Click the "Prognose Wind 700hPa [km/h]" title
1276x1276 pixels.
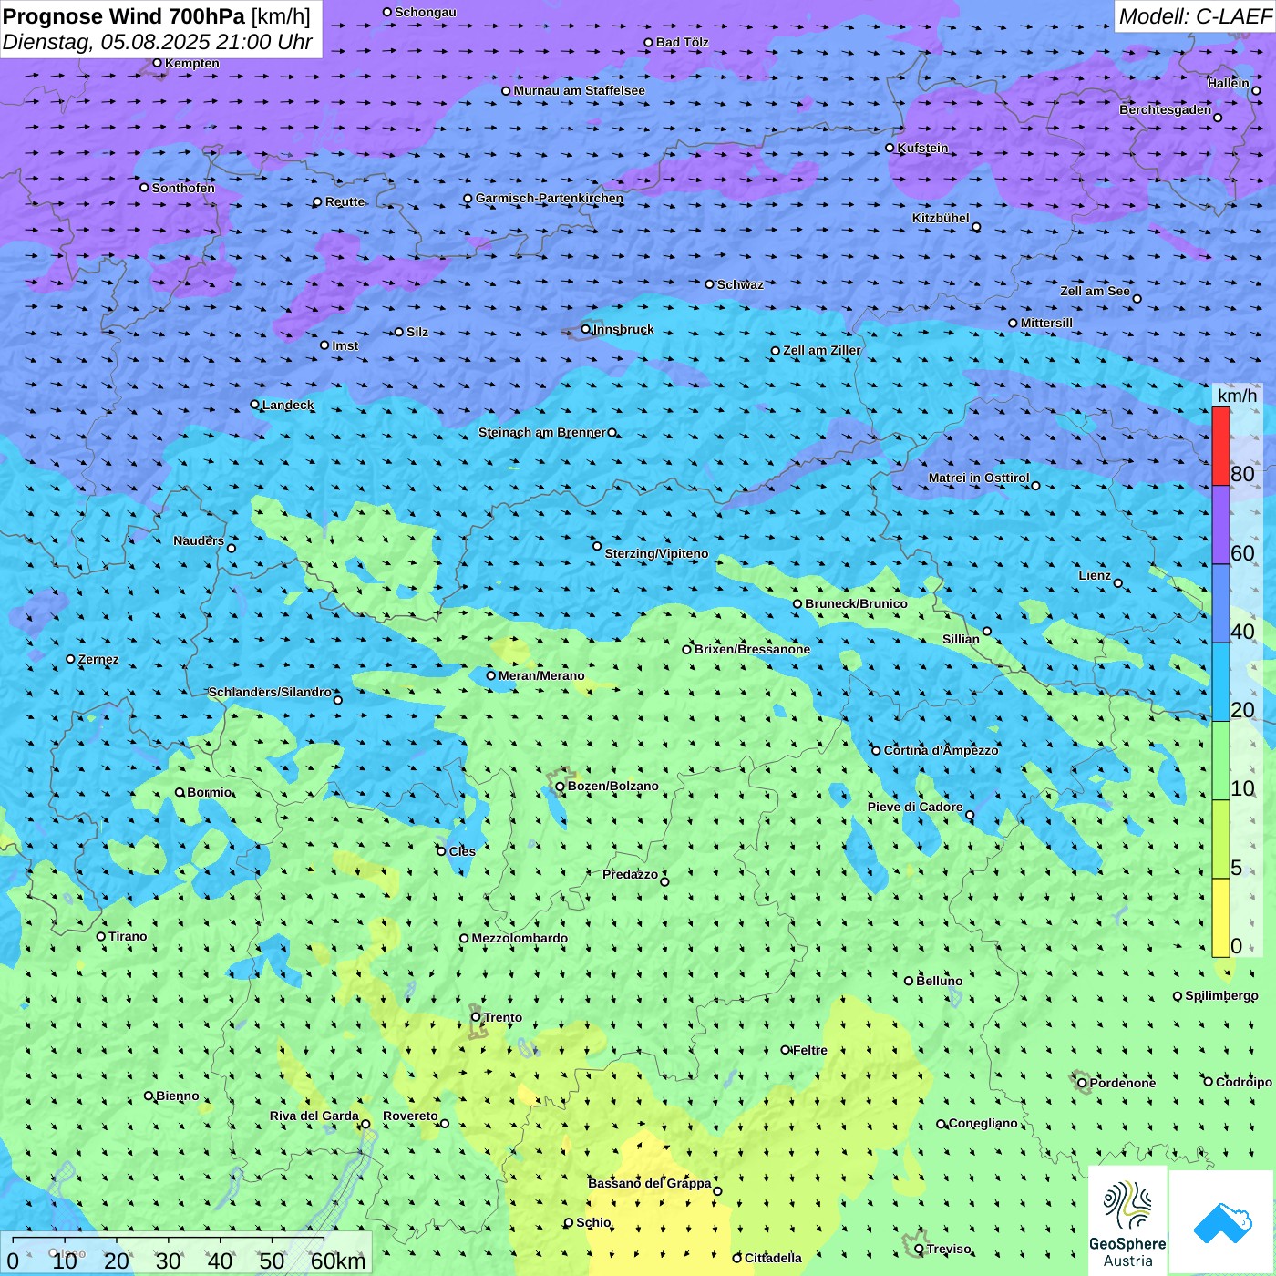157,16
